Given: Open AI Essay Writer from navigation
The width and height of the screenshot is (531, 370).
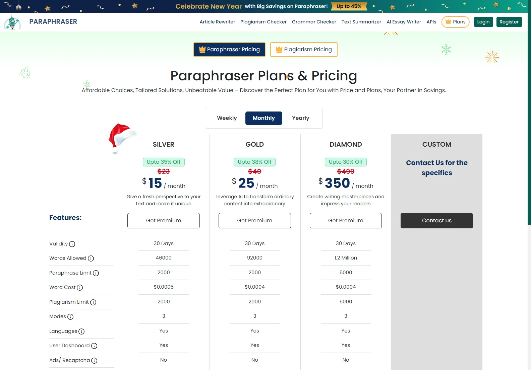Looking at the screenshot, I should pos(404,22).
